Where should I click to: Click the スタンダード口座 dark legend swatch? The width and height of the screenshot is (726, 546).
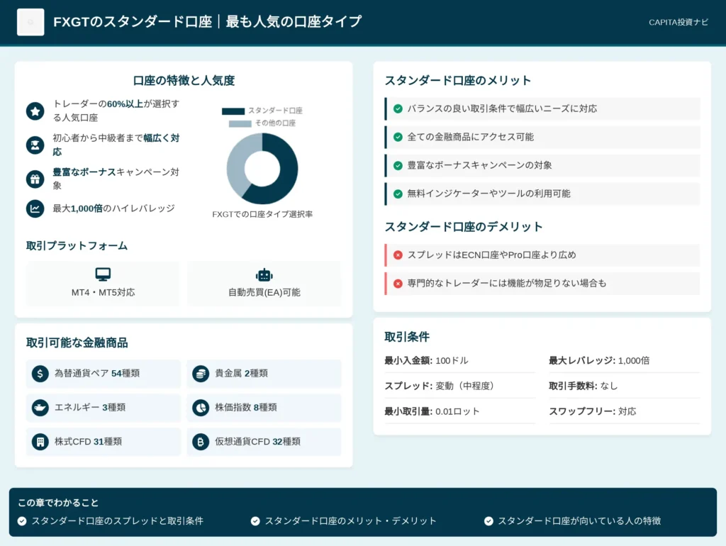click(x=233, y=111)
